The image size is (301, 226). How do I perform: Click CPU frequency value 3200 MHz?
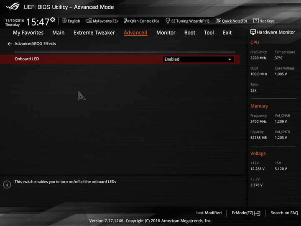pyautogui.click(x=258, y=58)
